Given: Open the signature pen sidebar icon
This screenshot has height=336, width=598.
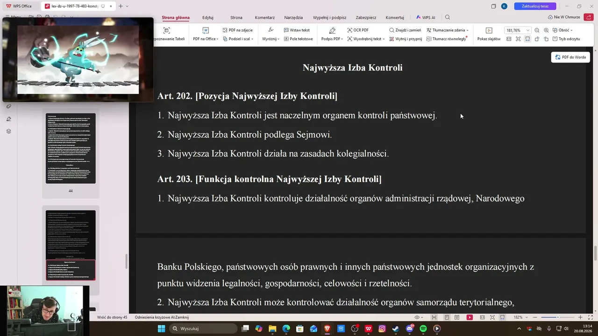Looking at the screenshot, I should point(8,119).
